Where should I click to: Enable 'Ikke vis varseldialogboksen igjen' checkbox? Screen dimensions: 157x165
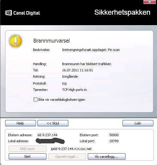(35, 99)
